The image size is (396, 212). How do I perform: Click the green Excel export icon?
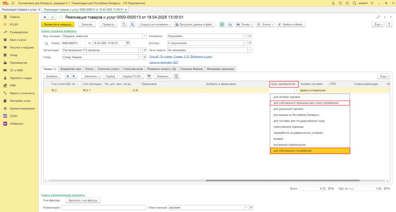222,24
